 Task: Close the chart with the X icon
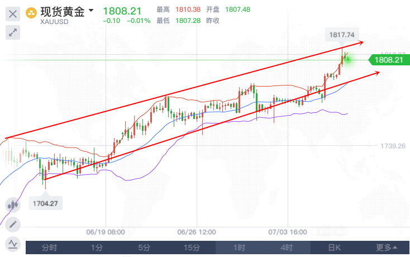pyautogui.click(x=13, y=13)
